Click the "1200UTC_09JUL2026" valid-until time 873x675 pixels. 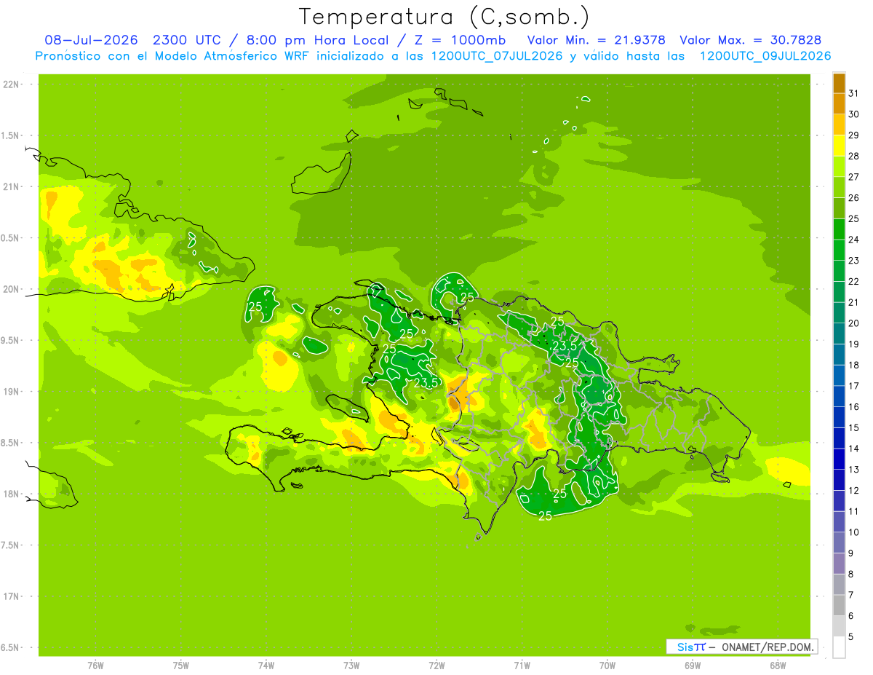click(x=765, y=56)
